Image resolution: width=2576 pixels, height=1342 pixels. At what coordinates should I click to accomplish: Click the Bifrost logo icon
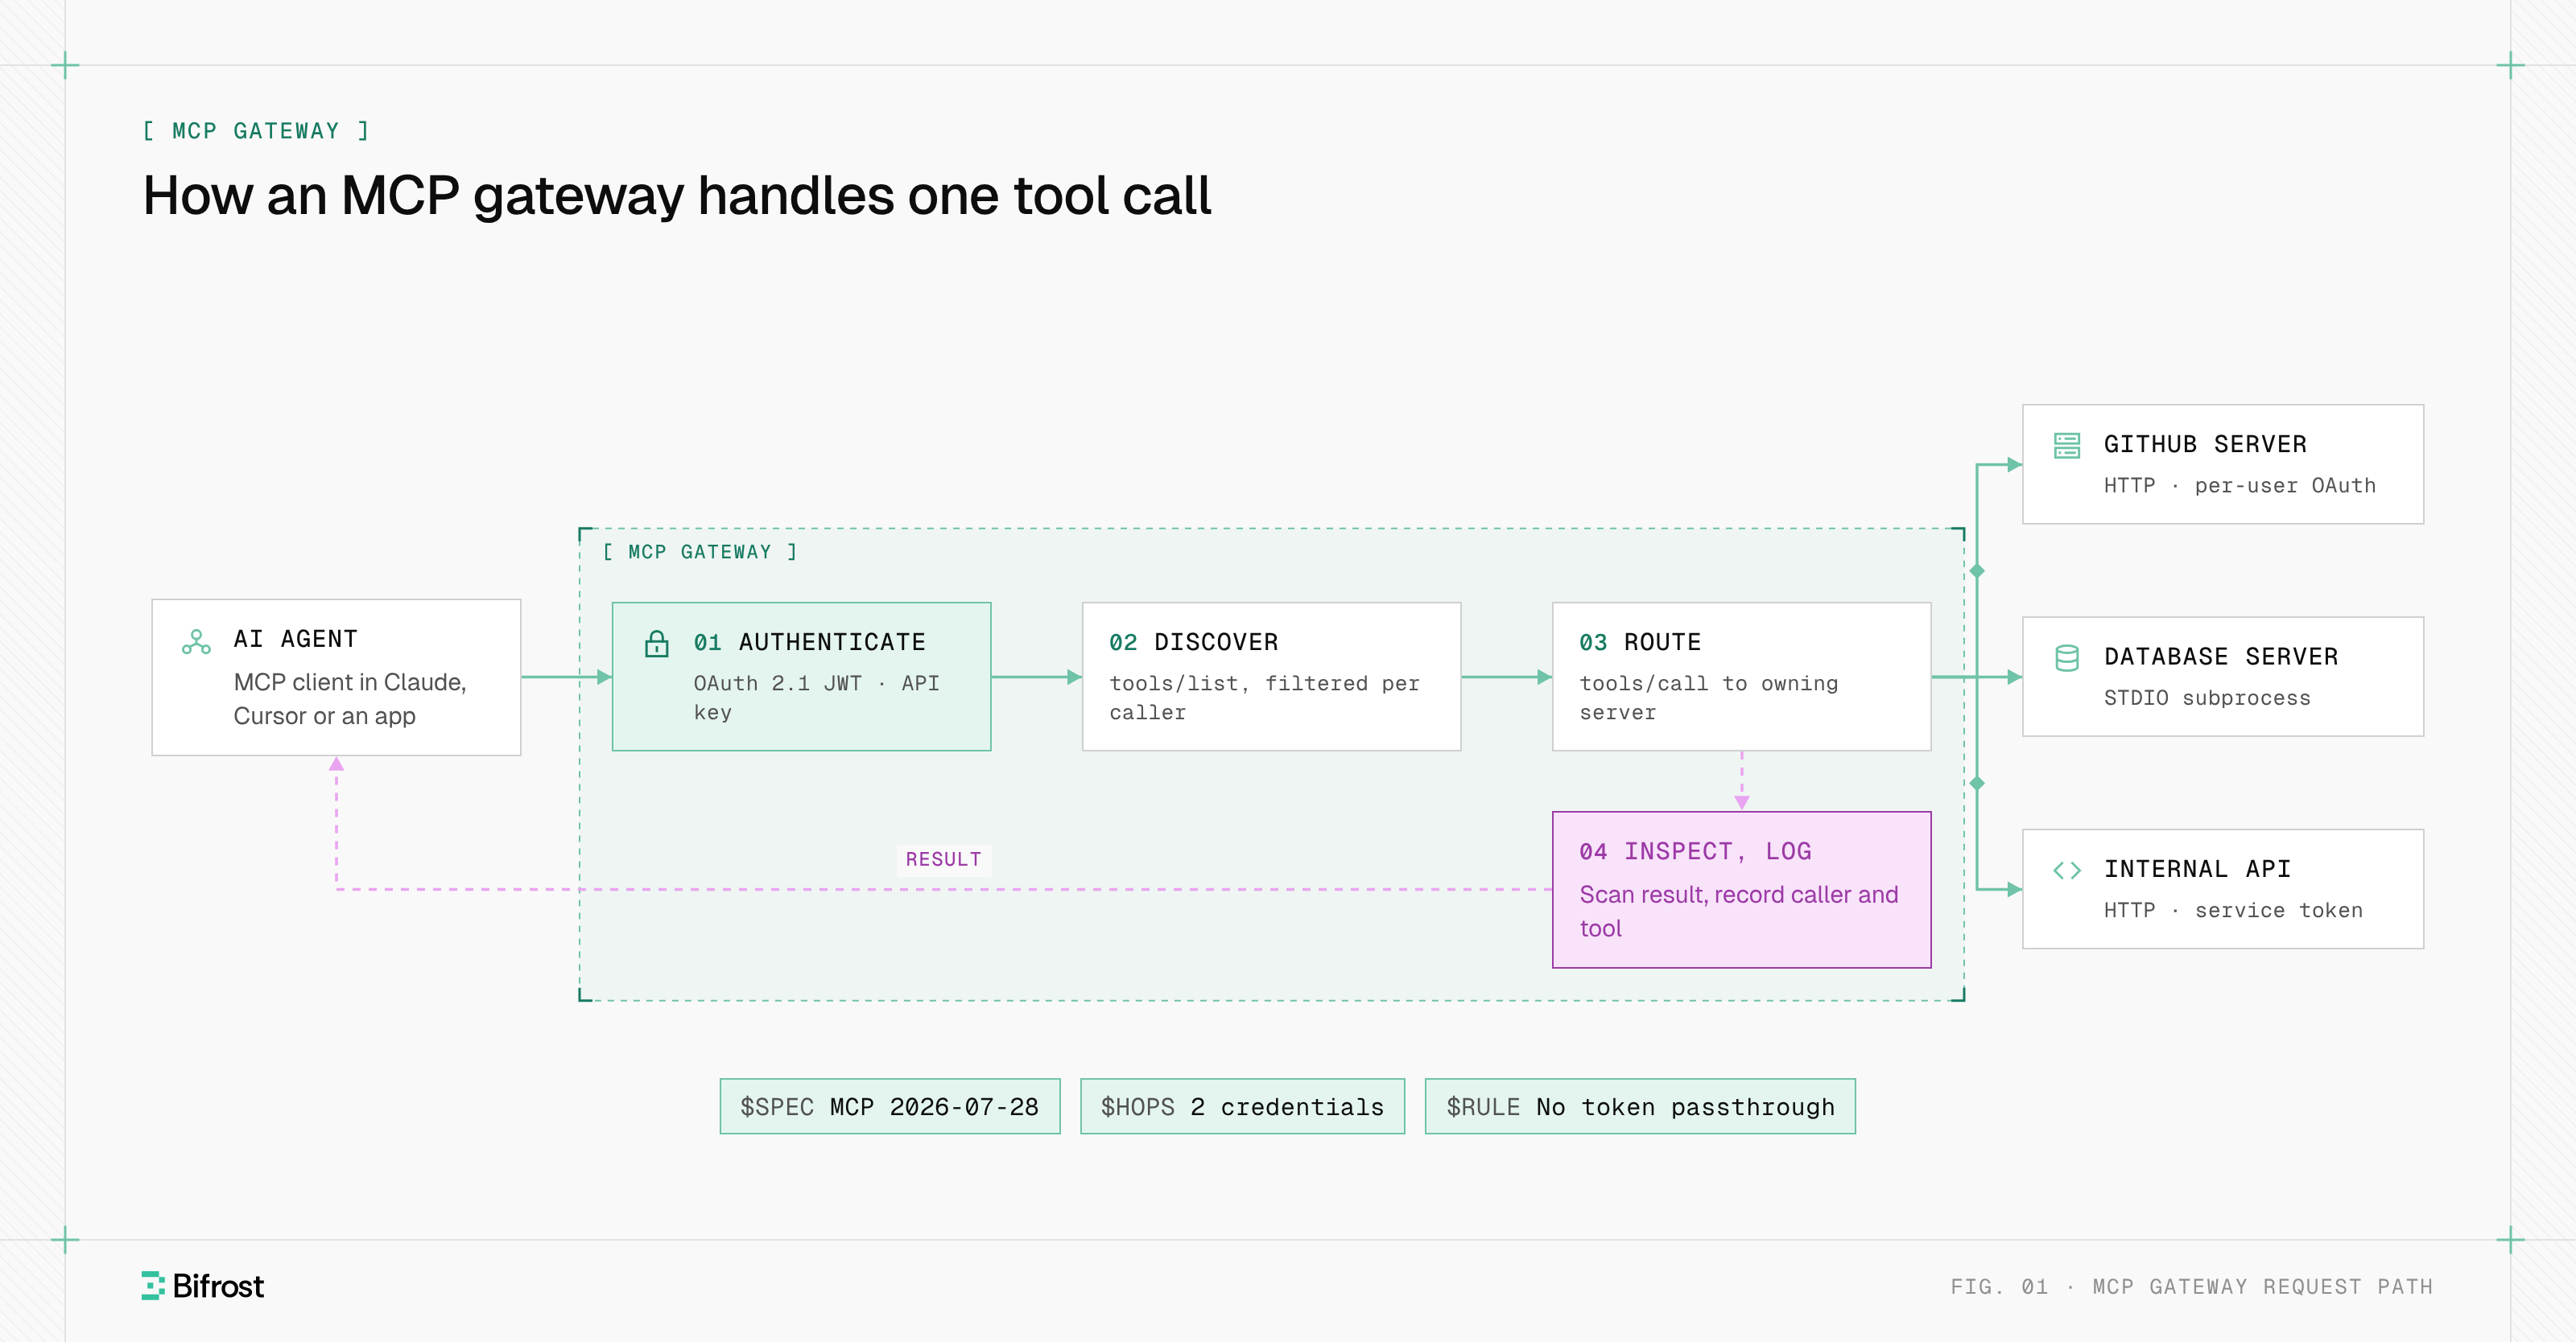(x=152, y=1285)
